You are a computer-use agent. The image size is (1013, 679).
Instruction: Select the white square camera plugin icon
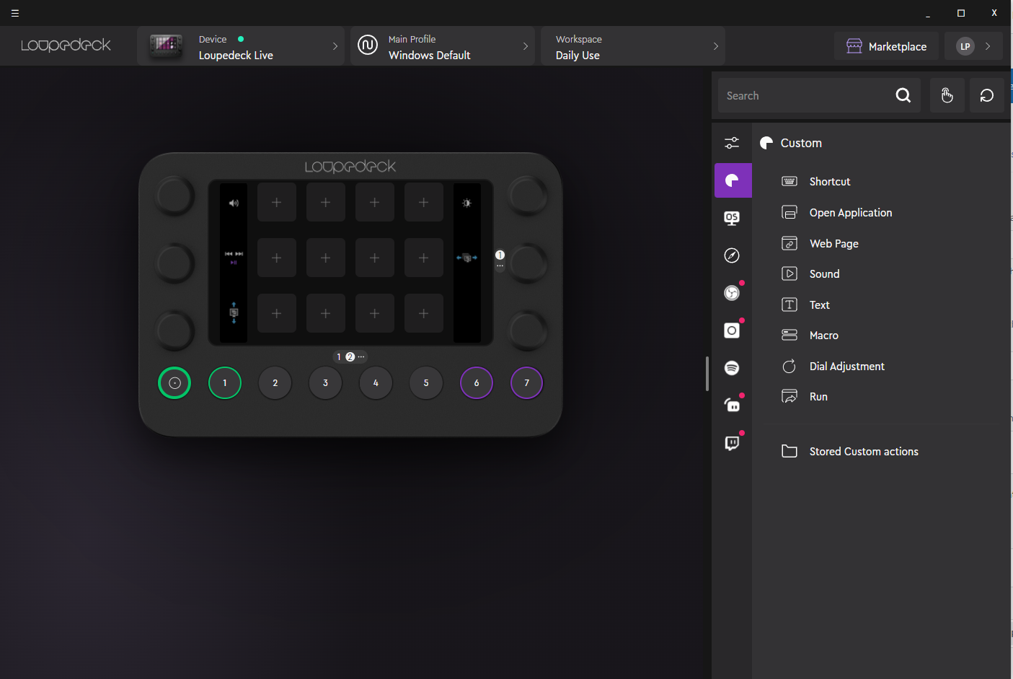pyautogui.click(x=732, y=330)
